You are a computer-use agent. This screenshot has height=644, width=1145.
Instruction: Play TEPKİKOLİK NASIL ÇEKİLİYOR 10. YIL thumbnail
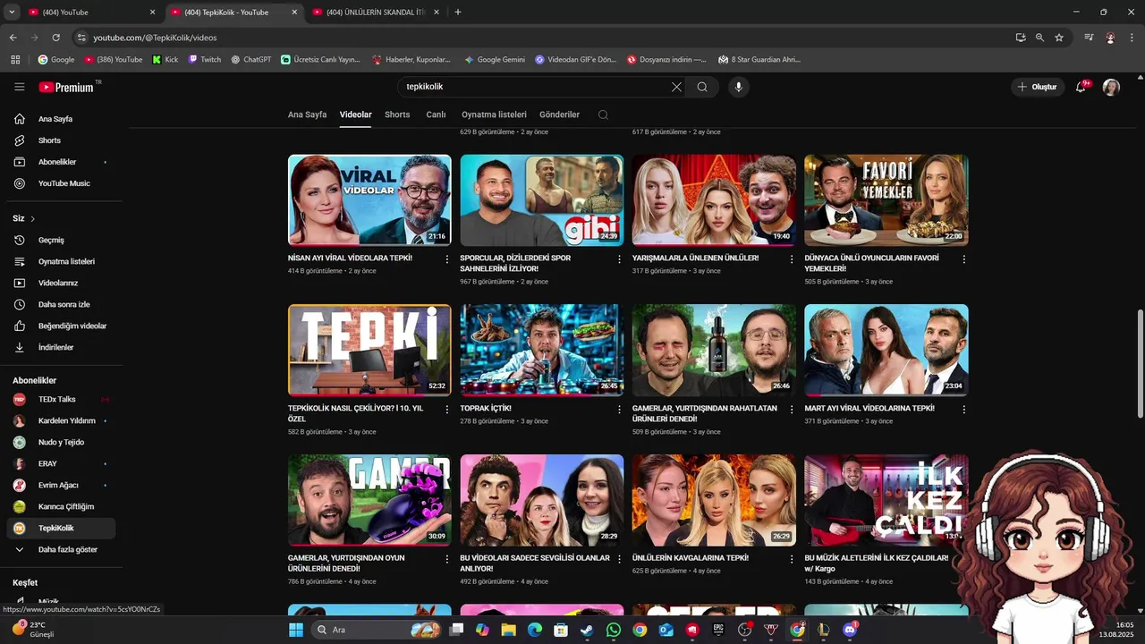(x=369, y=350)
